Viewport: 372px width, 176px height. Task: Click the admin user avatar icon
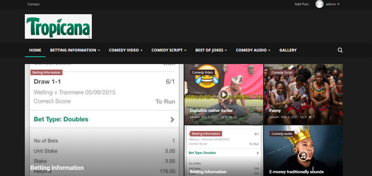tap(319, 4)
